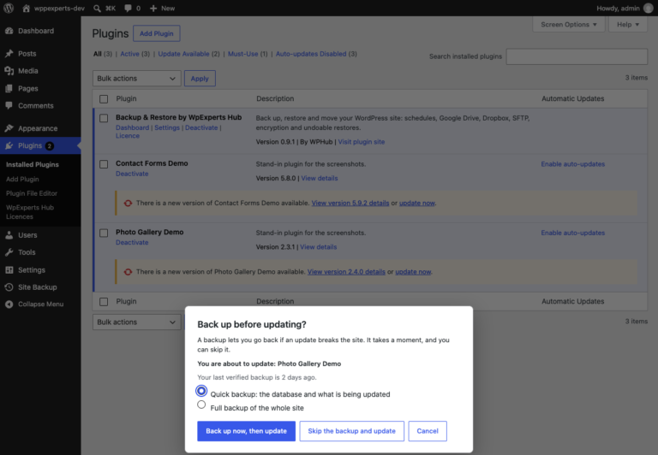This screenshot has width=658, height=455.
Task: Enable auto-updates for Contact Forms Demo
Action: [573, 164]
